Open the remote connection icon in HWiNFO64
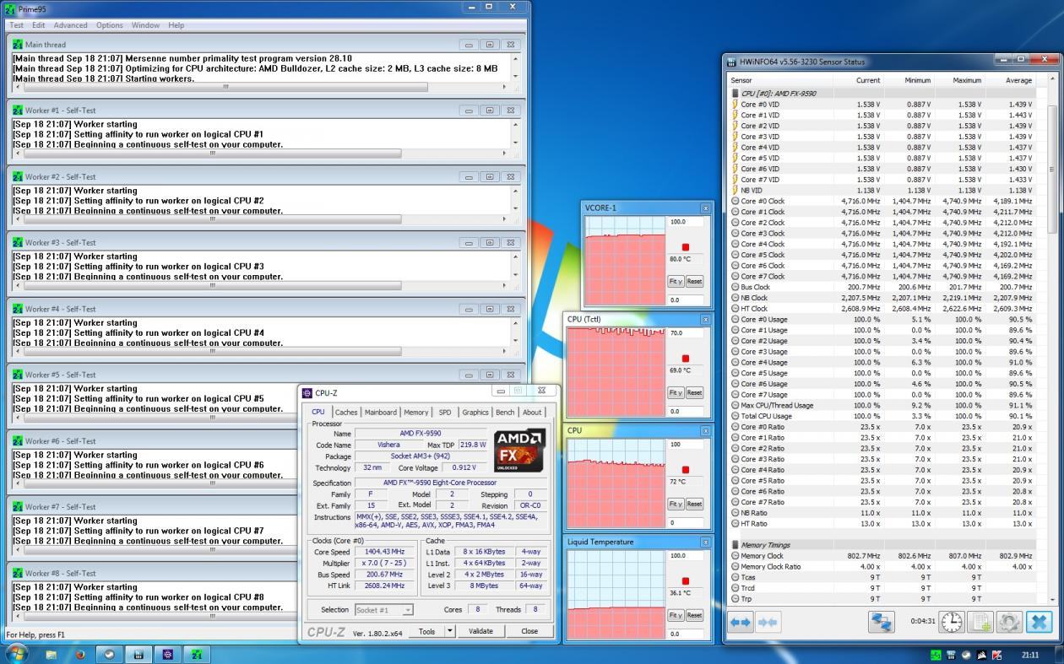The width and height of the screenshot is (1064, 664). tap(882, 623)
